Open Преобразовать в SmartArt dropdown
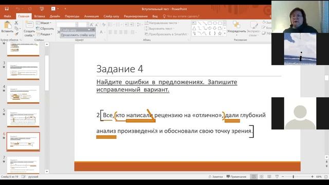The image size is (329, 185). pyautogui.click(x=167, y=34)
